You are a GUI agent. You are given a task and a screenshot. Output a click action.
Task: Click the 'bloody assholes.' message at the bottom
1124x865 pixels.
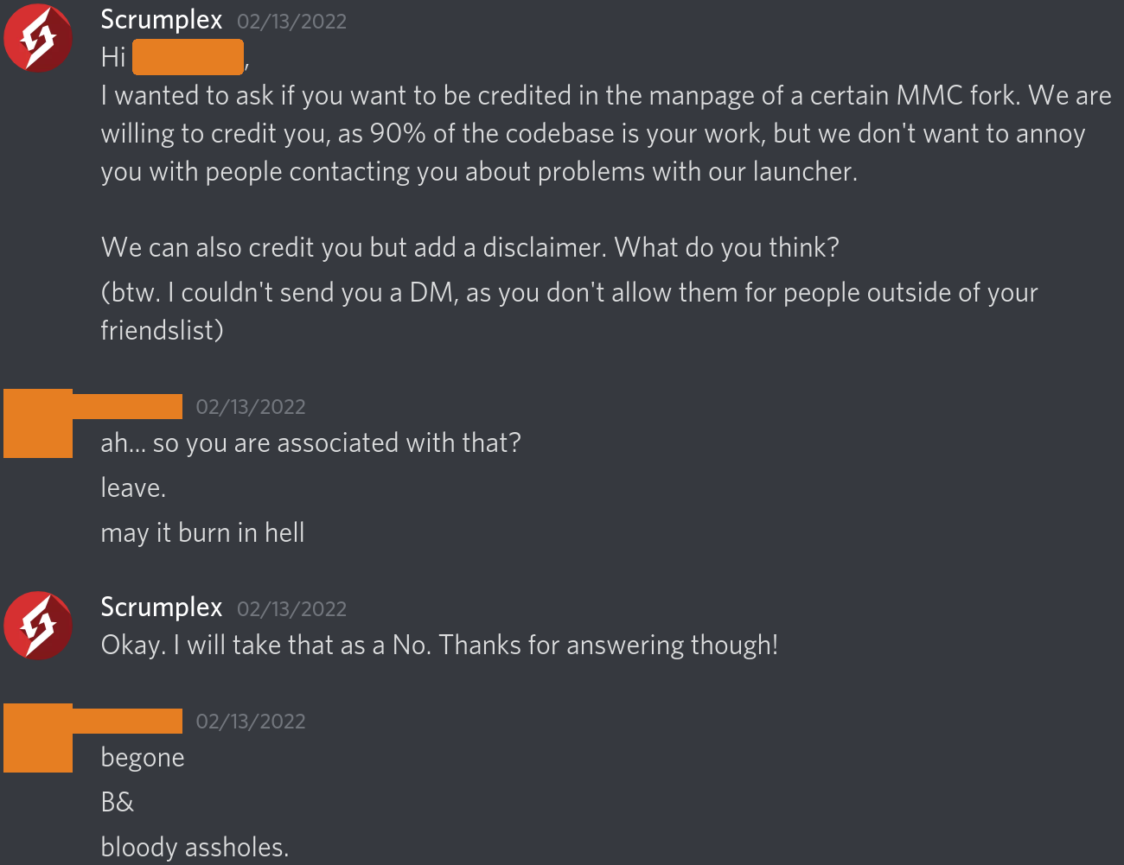193,847
